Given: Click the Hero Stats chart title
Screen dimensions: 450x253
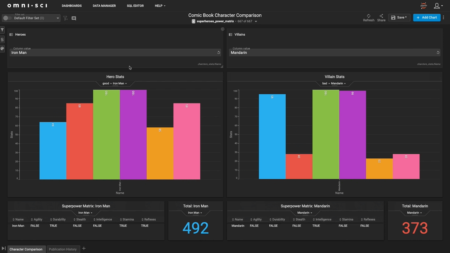Looking at the screenshot, I should point(115,77).
